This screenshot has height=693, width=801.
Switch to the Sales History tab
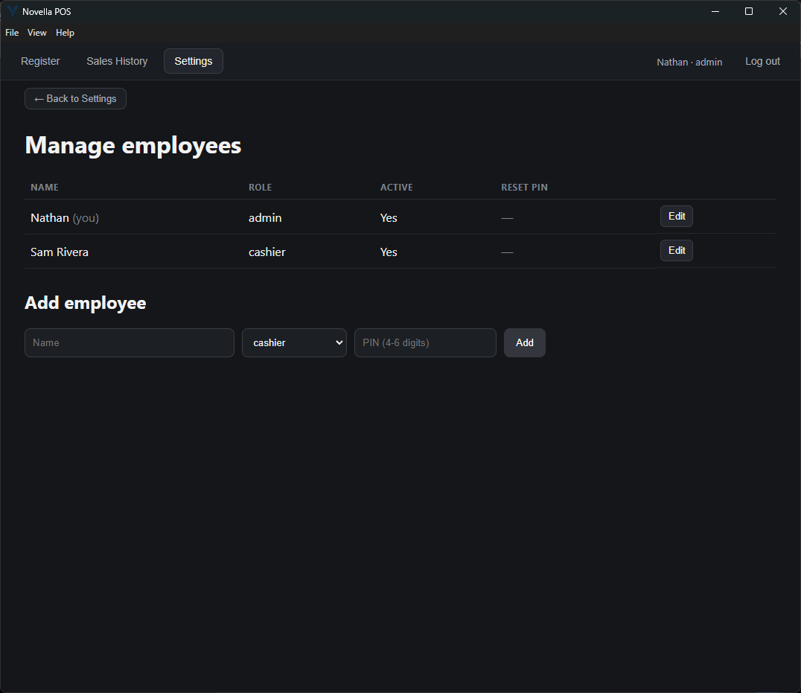pyautogui.click(x=117, y=61)
